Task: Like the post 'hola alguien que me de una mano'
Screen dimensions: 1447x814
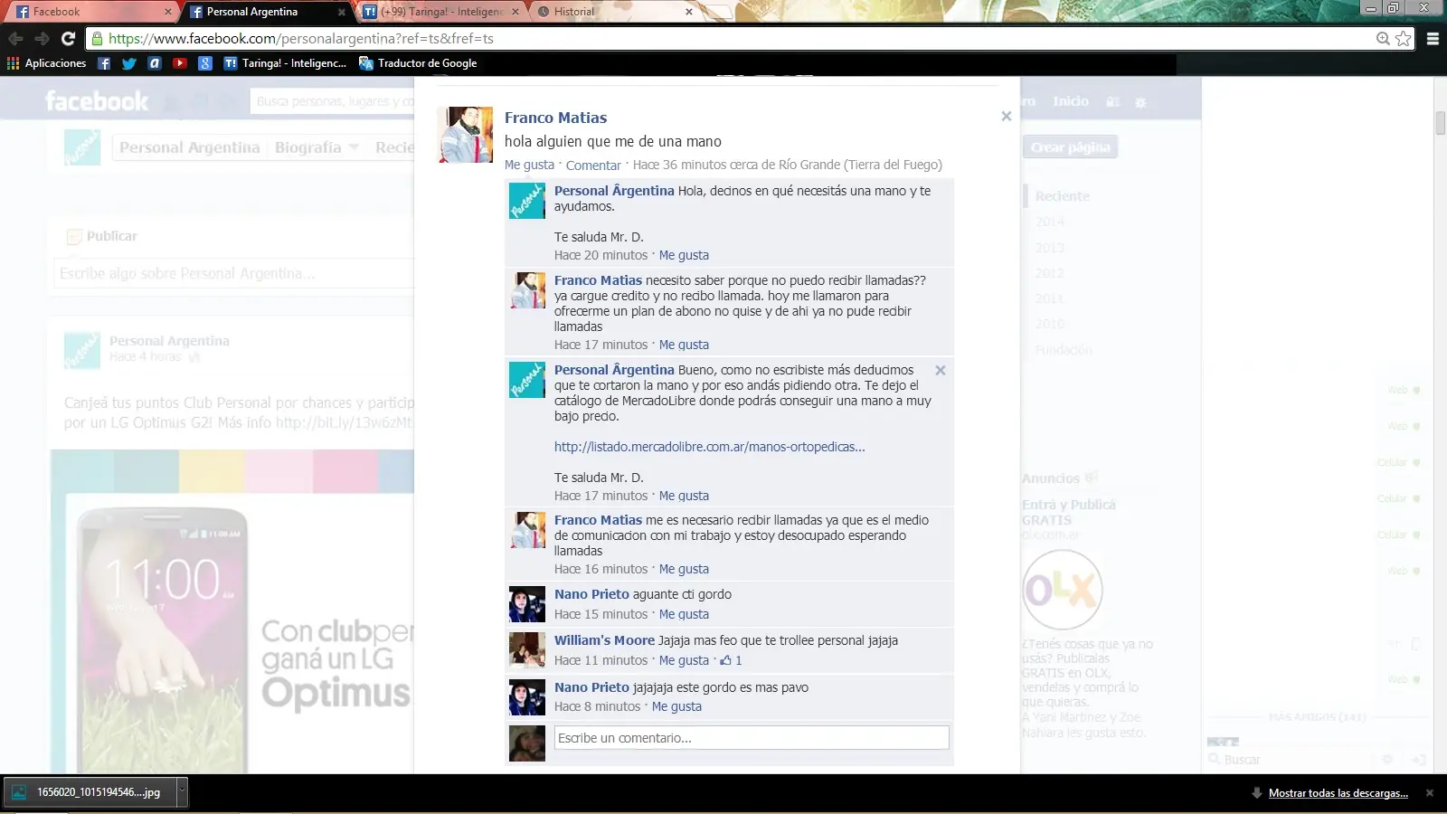Action: tap(529, 165)
